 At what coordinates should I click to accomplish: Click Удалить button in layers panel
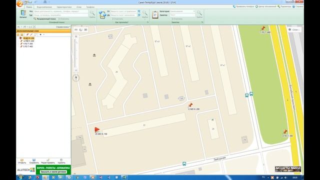click(61, 161)
